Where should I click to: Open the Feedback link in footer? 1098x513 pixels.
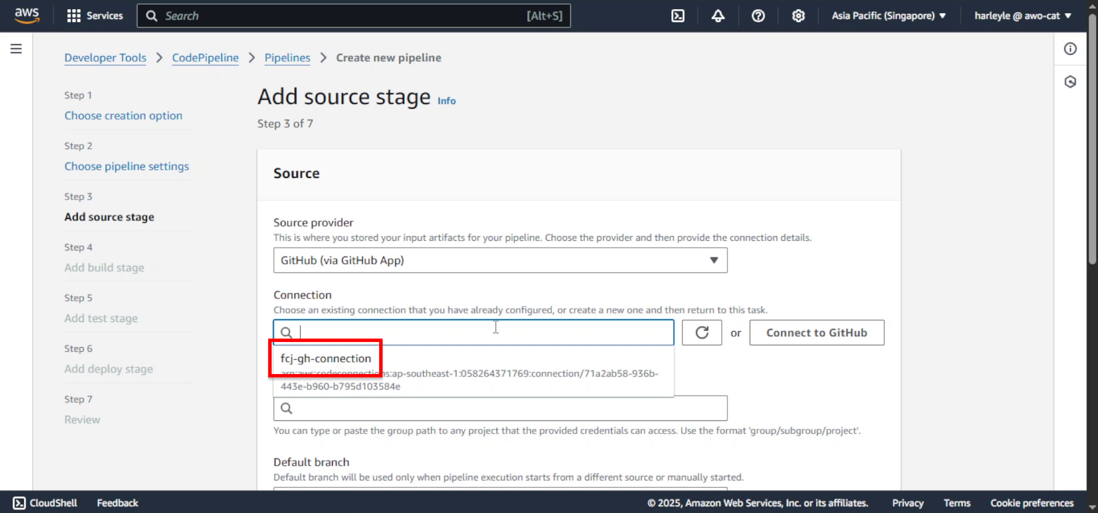[x=117, y=503]
